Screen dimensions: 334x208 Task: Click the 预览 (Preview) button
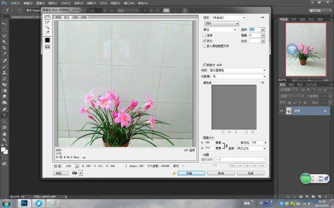(x=61, y=173)
